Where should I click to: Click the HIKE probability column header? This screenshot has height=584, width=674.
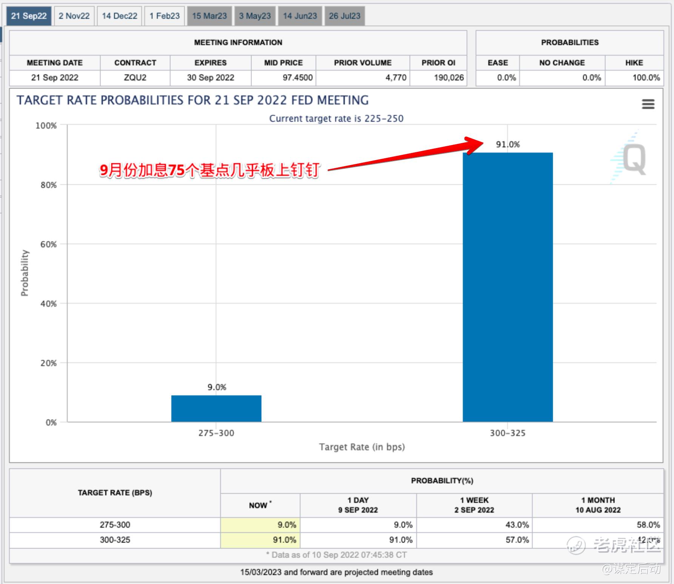(x=634, y=63)
